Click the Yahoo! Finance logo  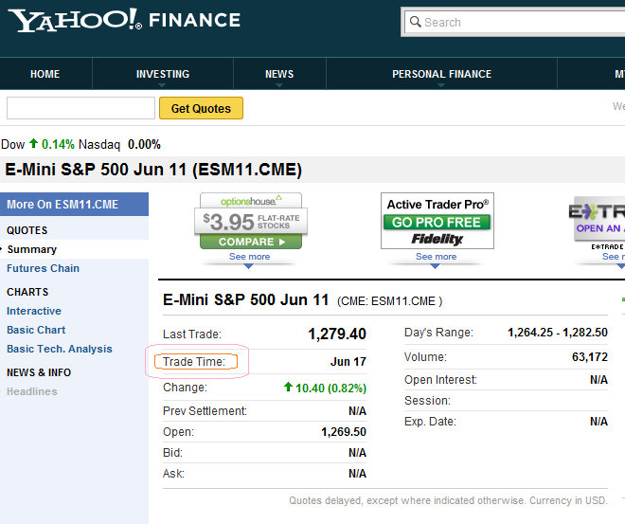[125, 20]
